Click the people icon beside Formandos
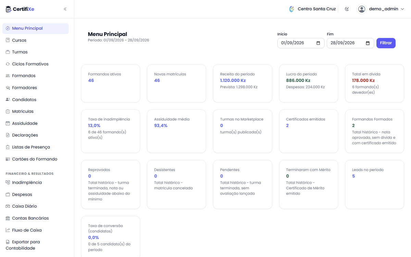Viewport: 411px width, 257px height. pos(8,76)
